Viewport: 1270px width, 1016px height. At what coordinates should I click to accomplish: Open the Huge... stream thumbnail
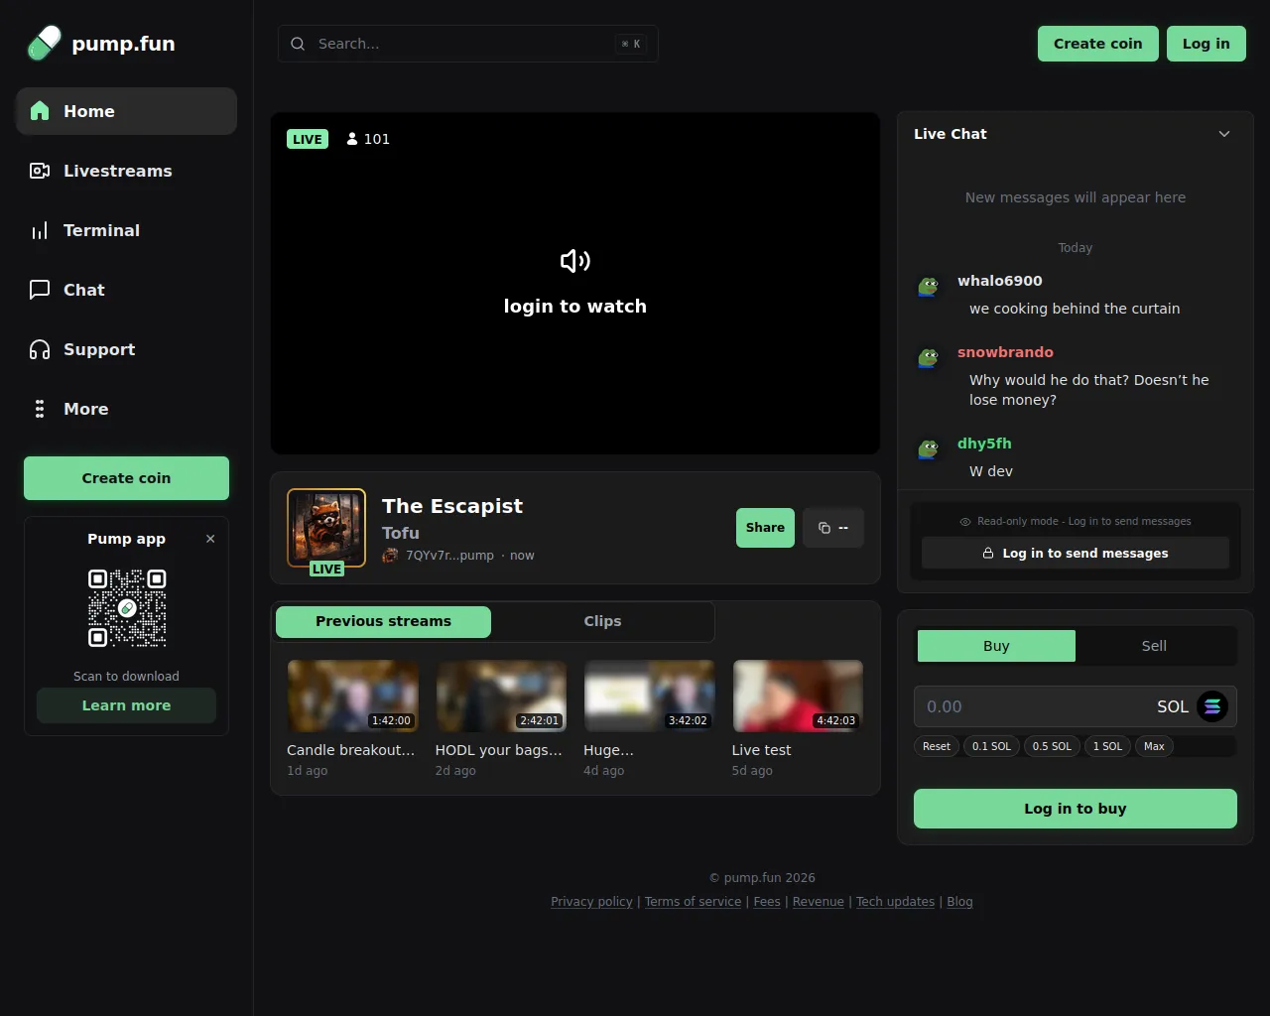click(649, 697)
